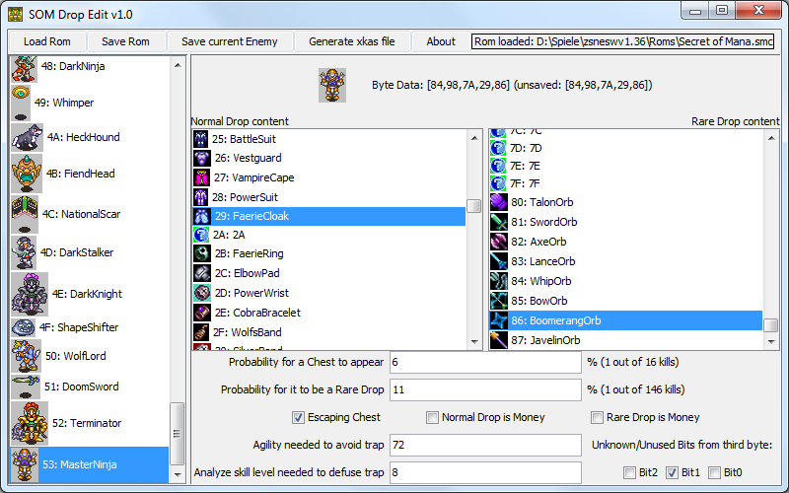Click Save current Enemy button
Viewport: 789px width, 493px height.
point(230,41)
